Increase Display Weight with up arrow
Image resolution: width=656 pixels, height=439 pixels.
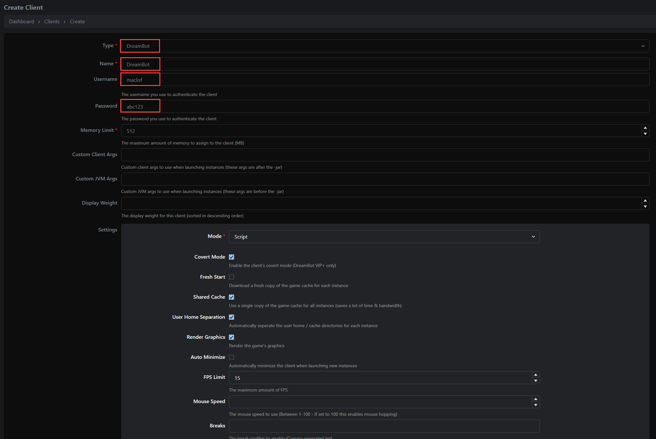(645, 200)
